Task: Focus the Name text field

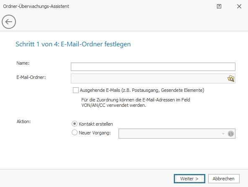Action: [153, 67]
